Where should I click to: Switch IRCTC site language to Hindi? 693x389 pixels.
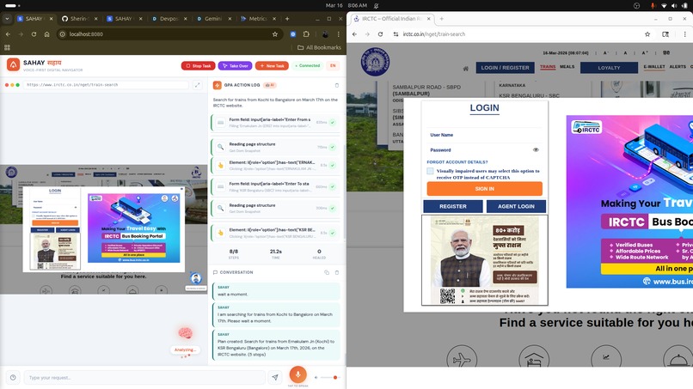(666, 52)
